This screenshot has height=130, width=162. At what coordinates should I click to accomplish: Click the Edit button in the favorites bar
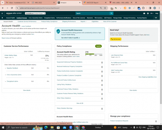pyautogui.click(x=156, y=18)
